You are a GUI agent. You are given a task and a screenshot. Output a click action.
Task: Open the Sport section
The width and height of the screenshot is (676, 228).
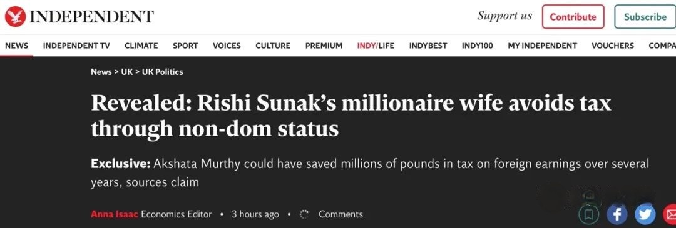point(185,46)
